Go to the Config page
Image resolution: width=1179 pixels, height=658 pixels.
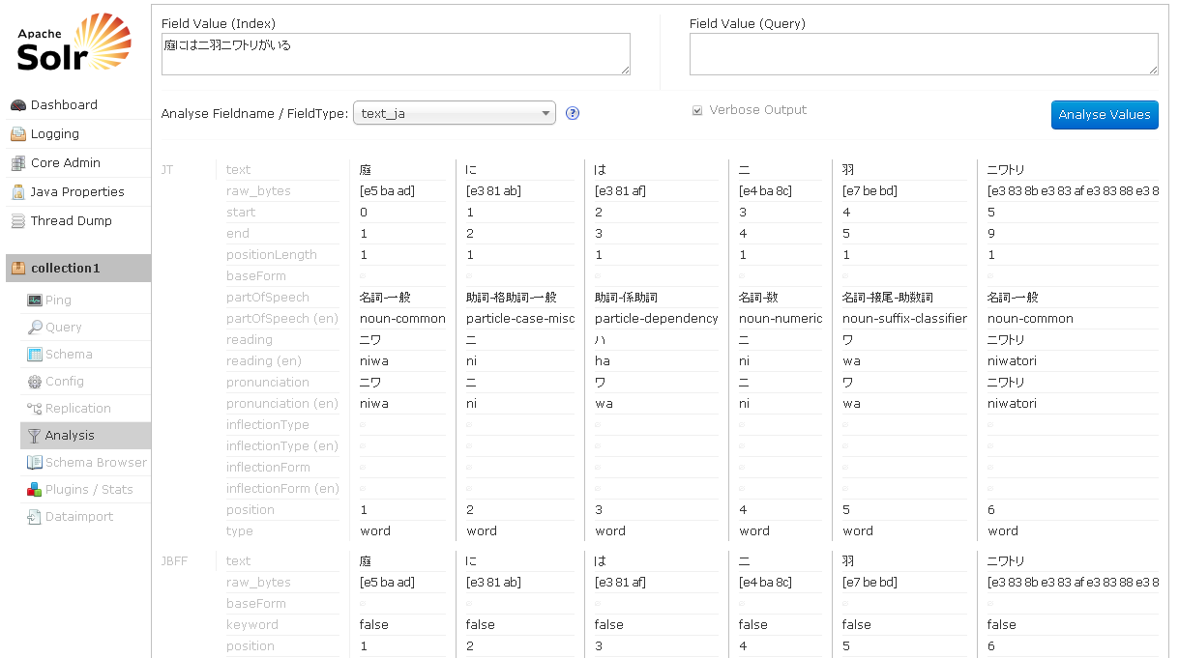coord(64,382)
